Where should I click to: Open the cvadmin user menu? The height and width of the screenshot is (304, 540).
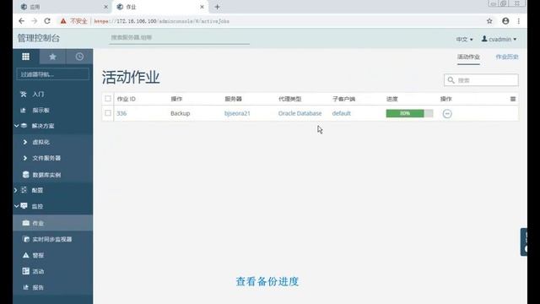499,39
